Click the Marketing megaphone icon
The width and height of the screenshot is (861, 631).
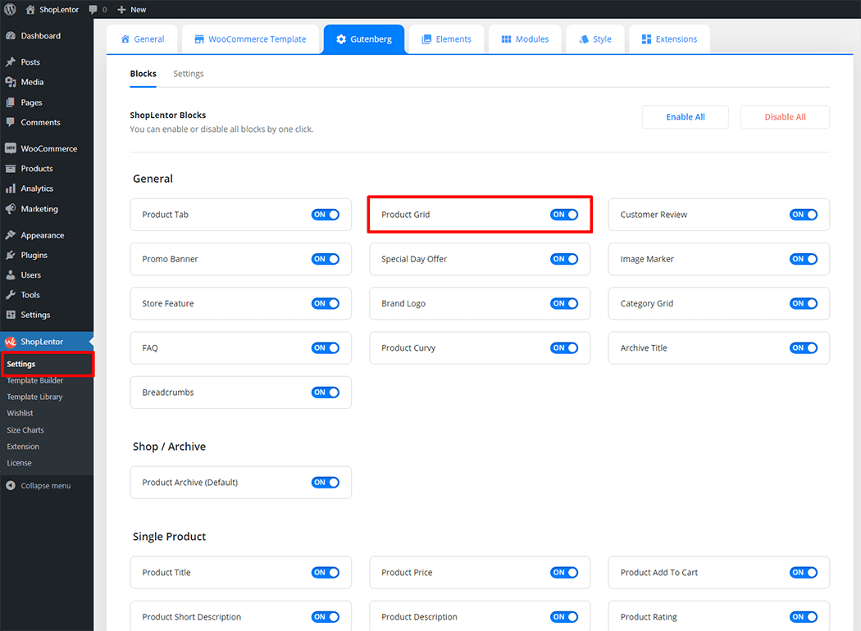pos(11,209)
